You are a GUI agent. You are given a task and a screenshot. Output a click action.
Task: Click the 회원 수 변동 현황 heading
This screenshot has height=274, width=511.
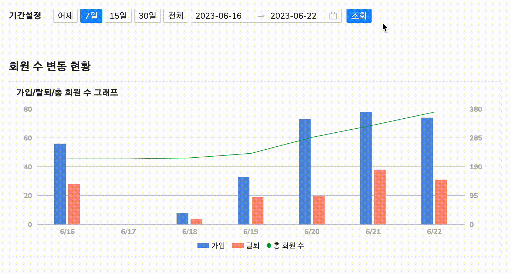point(50,66)
